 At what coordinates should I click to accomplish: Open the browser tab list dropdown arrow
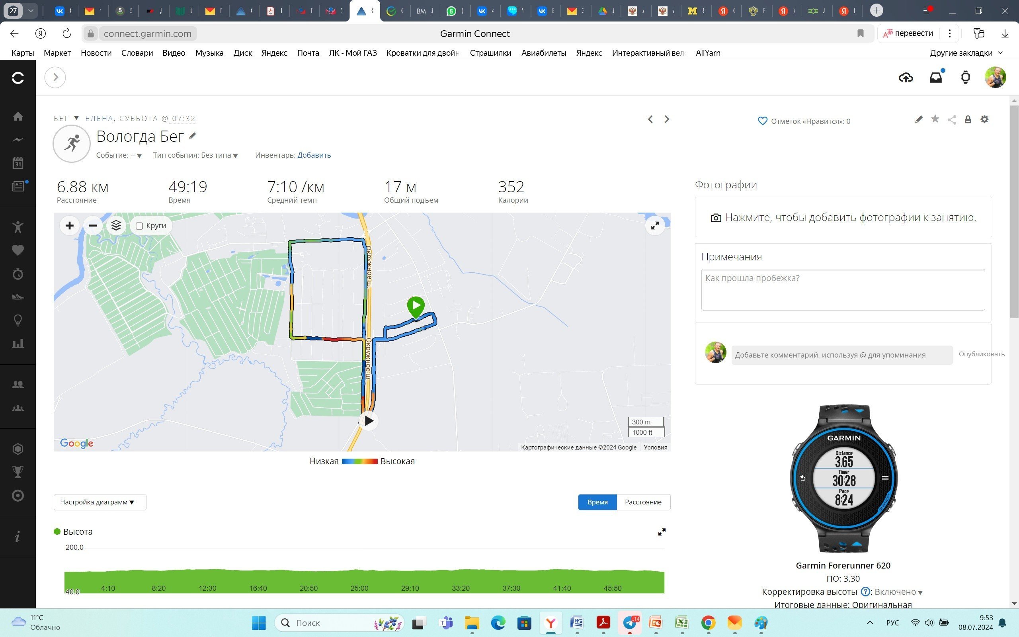[x=31, y=10]
